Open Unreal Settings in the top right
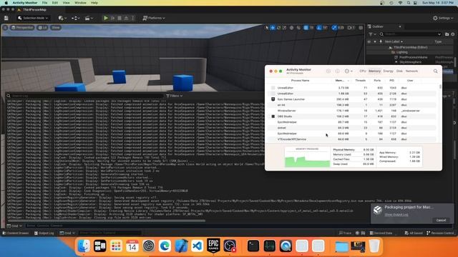 point(443,18)
